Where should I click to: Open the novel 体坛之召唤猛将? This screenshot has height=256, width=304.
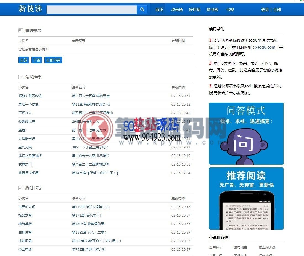pyautogui.click(x=30, y=156)
